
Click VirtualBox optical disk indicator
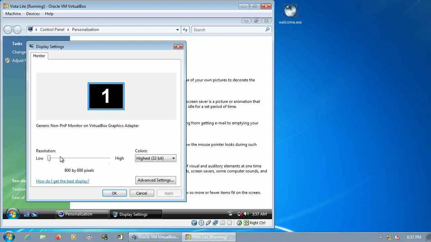pos(201,223)
